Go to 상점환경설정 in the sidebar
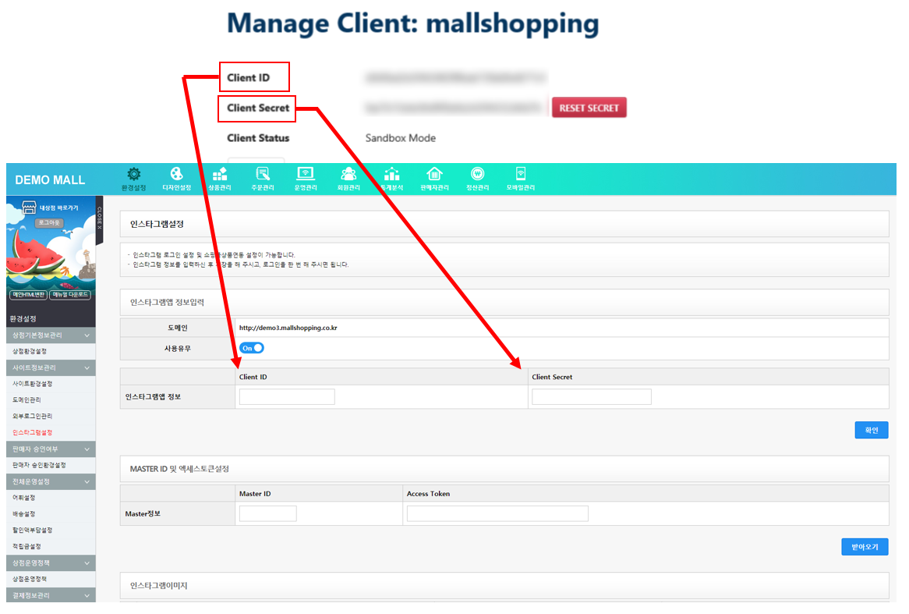The image size is (909, 614). pyautogui.click(x=30, y=352)
